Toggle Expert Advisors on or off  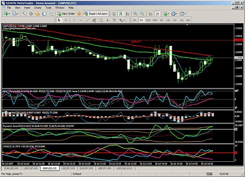coord(96,14)
